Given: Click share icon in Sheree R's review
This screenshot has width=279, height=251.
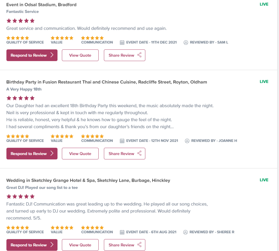Looking at the screenshot, I should click(139, 245).
